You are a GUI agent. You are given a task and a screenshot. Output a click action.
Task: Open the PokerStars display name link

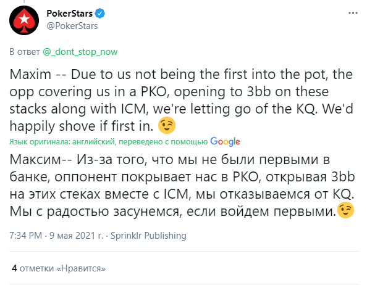click(70, 14)
